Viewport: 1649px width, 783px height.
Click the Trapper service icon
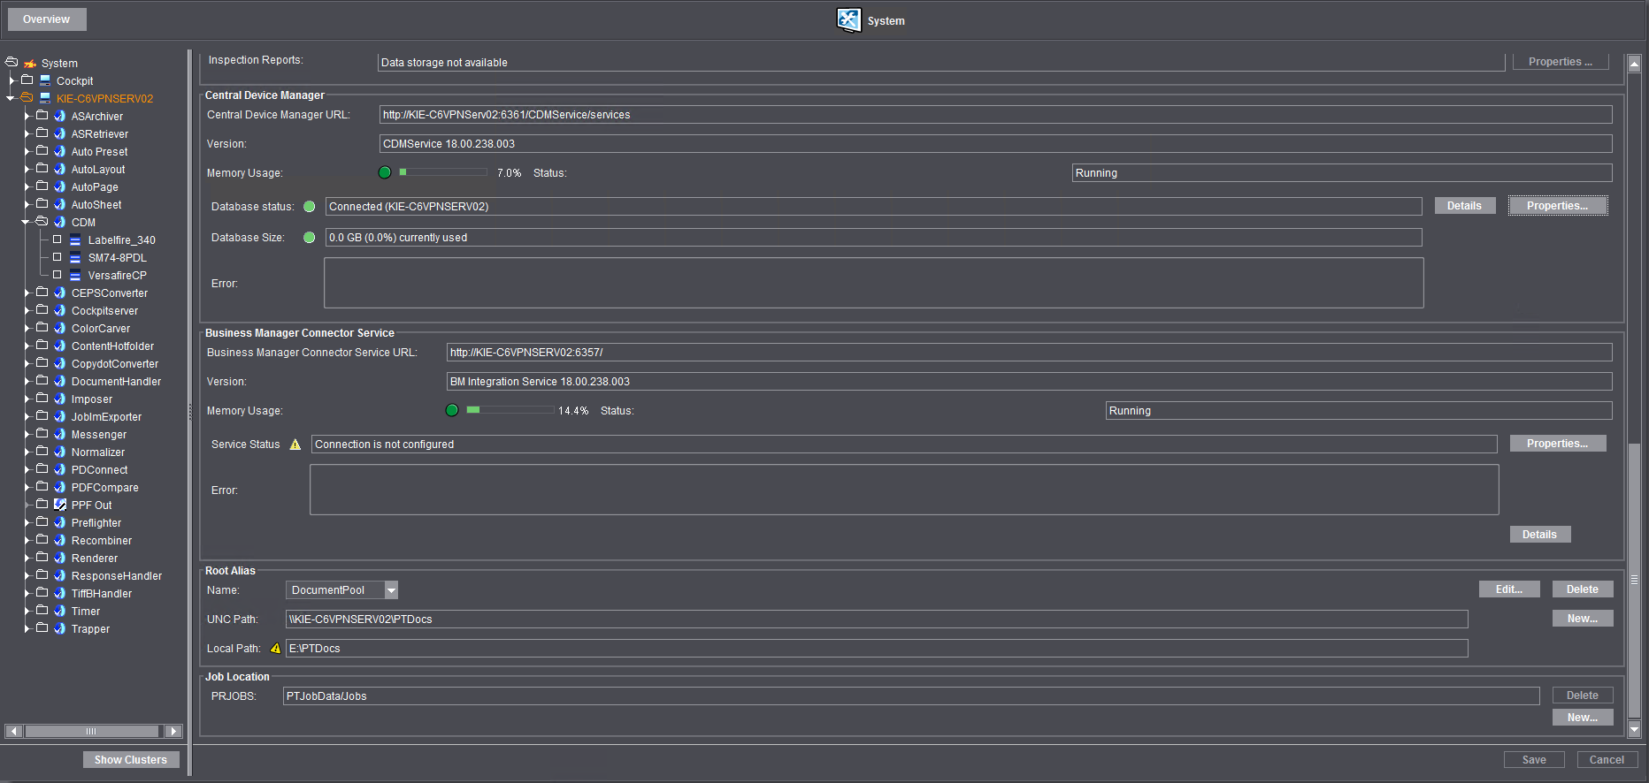(x=60, y=628)
